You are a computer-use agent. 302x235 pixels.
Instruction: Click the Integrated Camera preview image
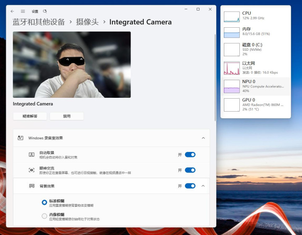tap(72, 65)
